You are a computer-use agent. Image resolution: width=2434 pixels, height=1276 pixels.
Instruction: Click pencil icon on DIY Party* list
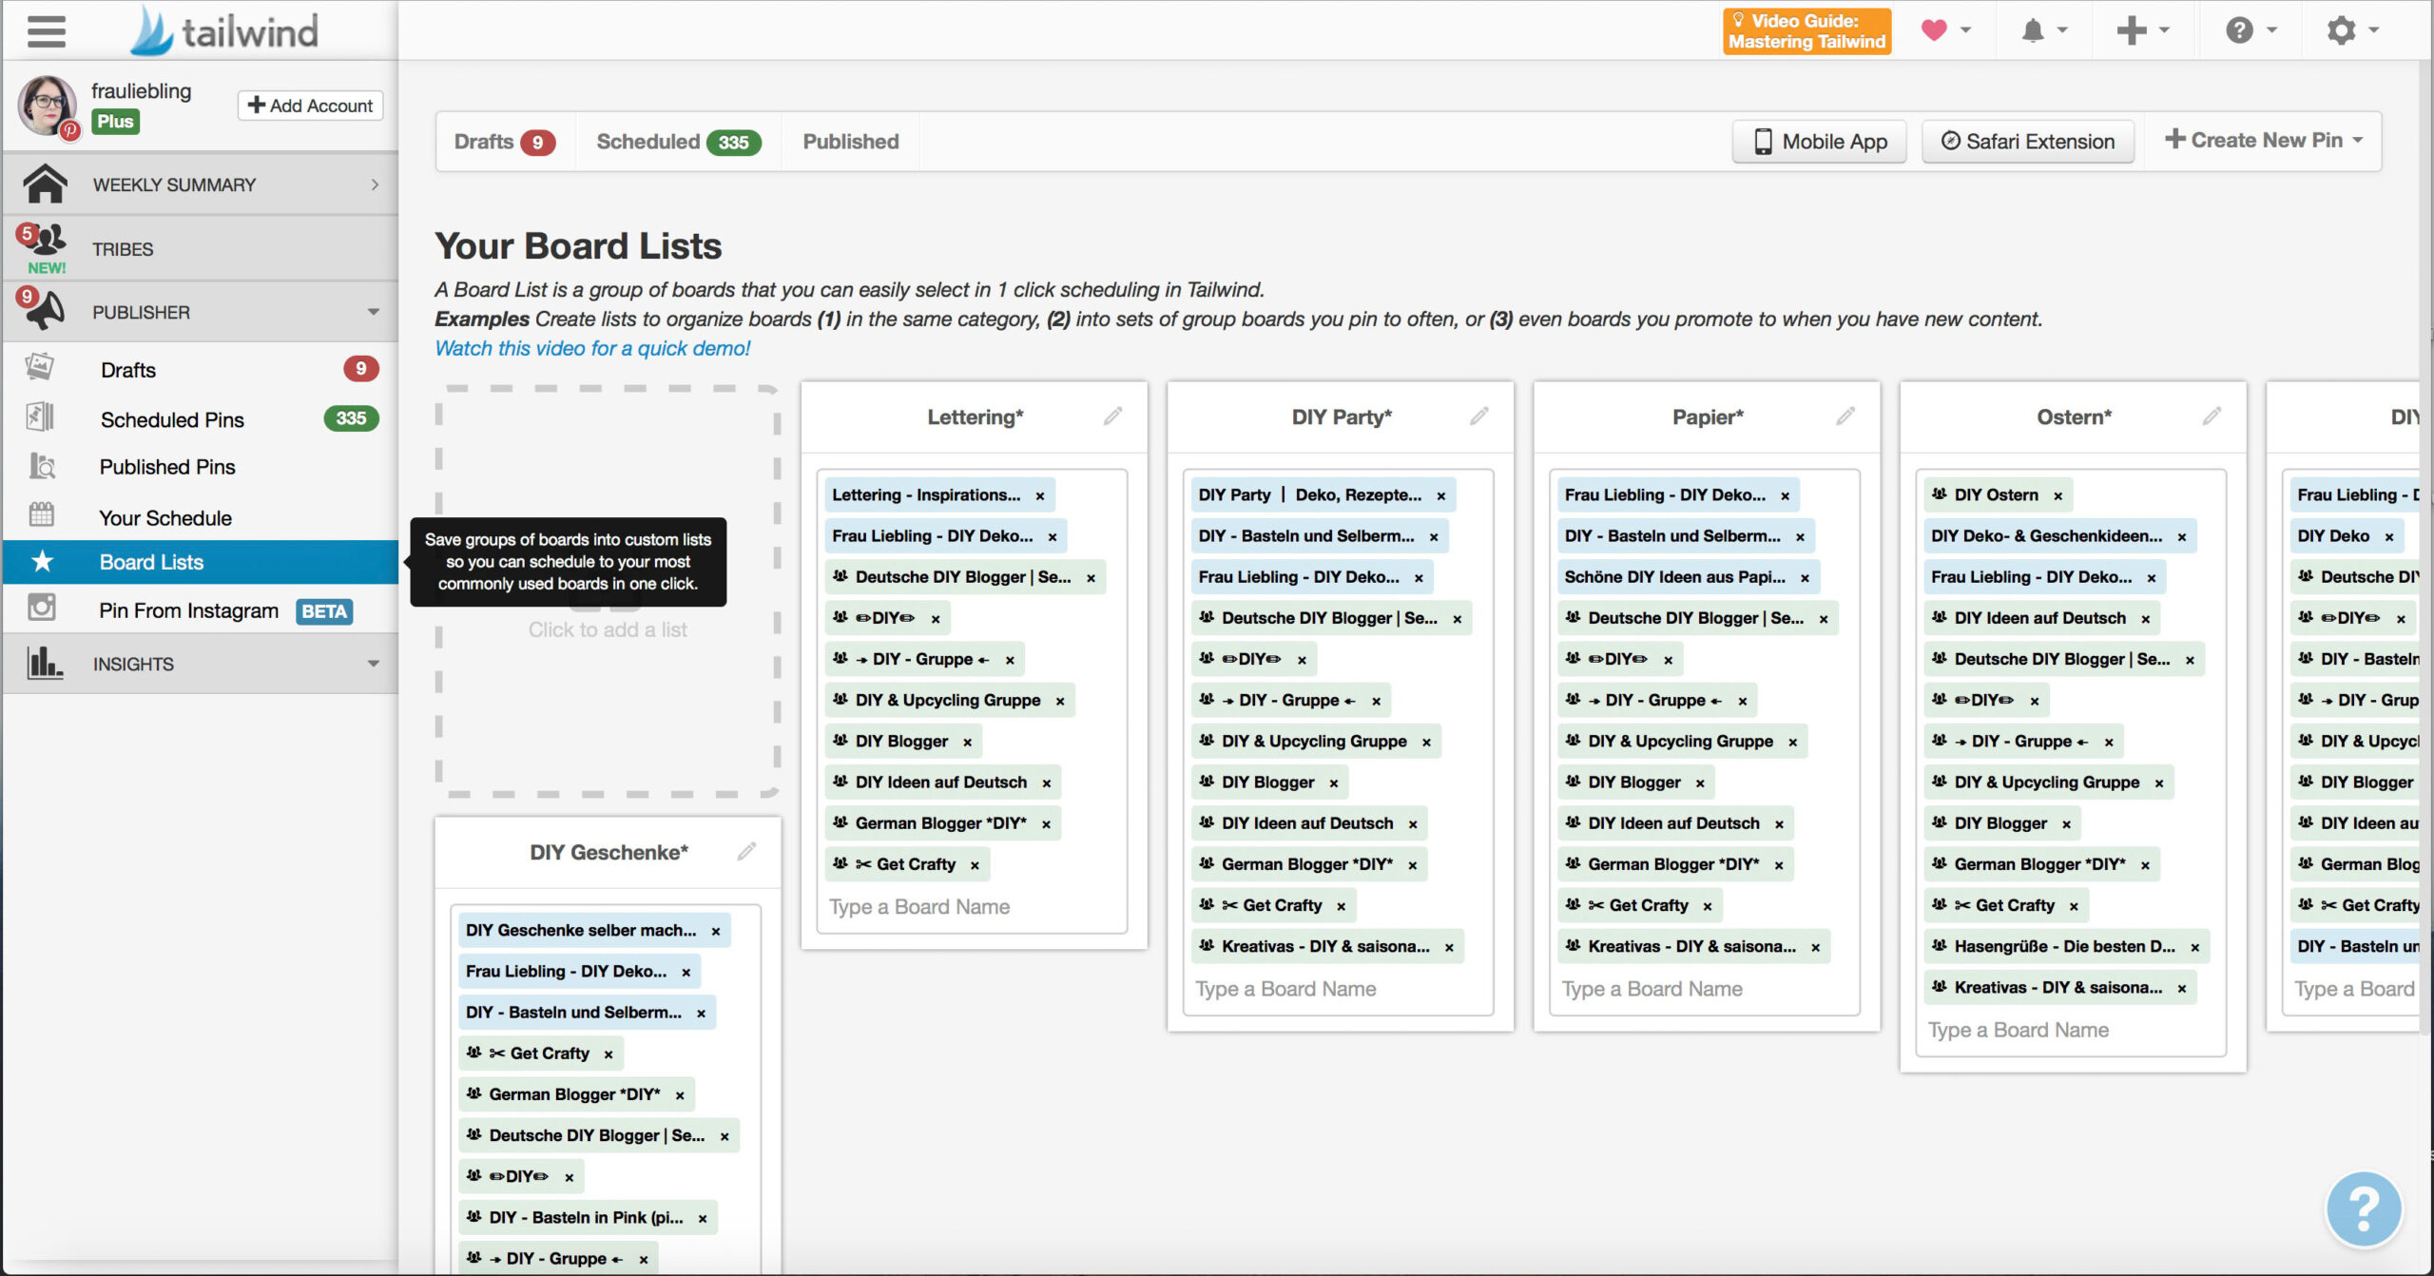1478,416
